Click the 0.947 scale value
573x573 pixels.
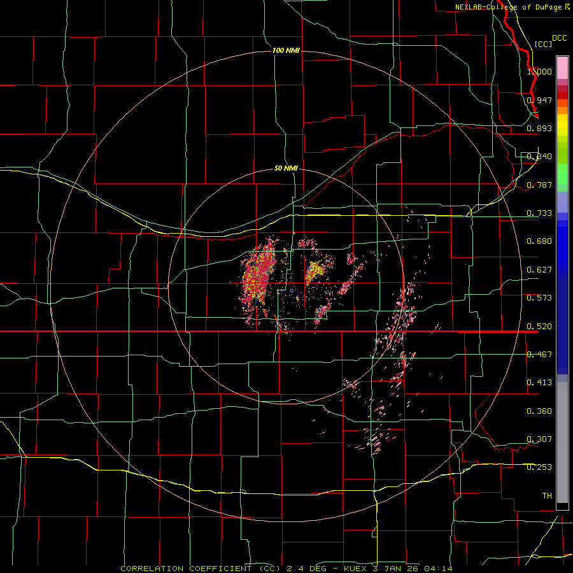539,100
